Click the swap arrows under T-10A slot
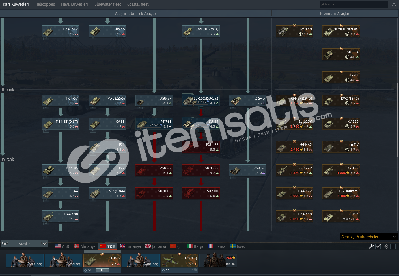 tap(102, 270)
